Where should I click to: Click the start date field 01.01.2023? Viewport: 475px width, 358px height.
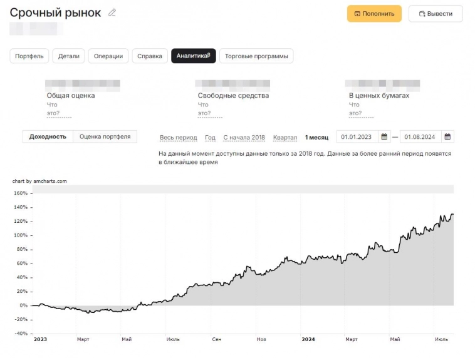tap(357, 137)
